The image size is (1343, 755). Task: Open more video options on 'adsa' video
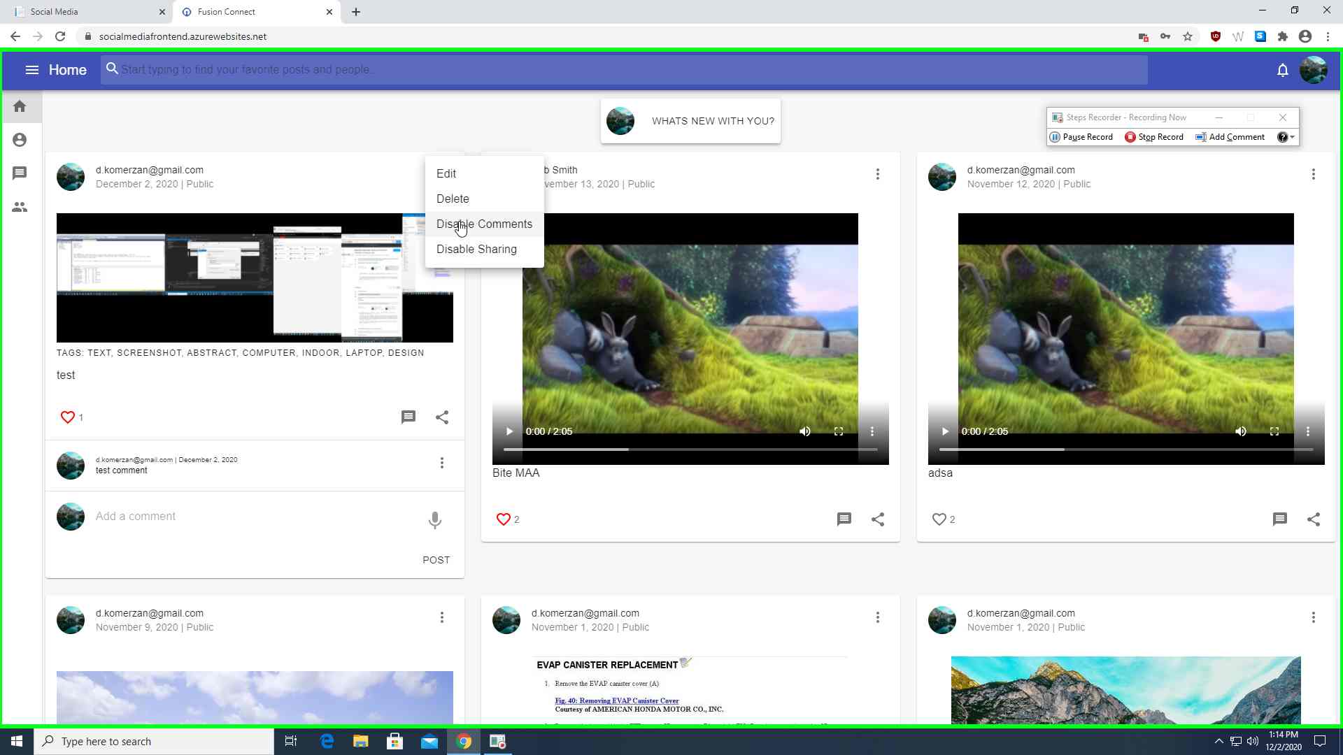1308,431
